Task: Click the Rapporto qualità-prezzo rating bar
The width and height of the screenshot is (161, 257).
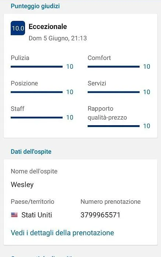Action: [x=114, y=126]
